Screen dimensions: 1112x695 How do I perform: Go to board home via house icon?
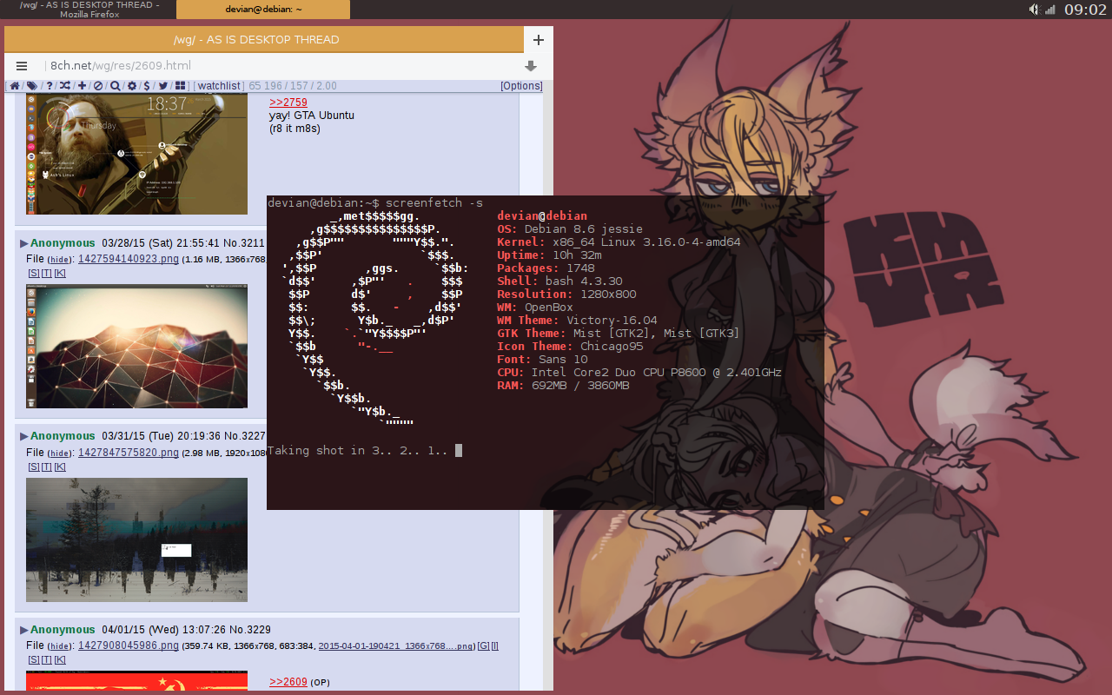click(x=15, y=86)
